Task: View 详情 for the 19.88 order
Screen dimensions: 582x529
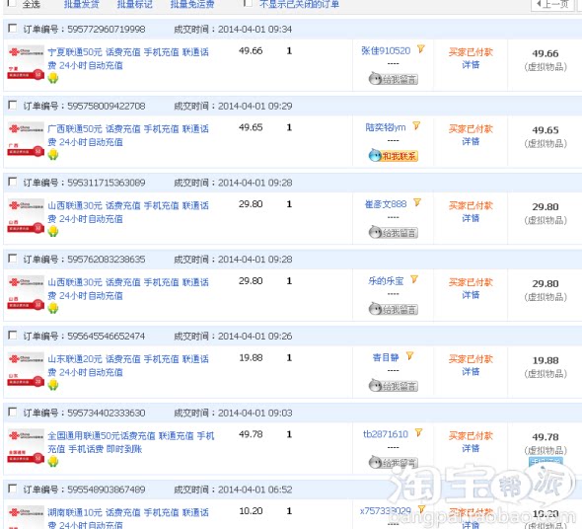Action: pyautogui.click(x=471, y=372)
